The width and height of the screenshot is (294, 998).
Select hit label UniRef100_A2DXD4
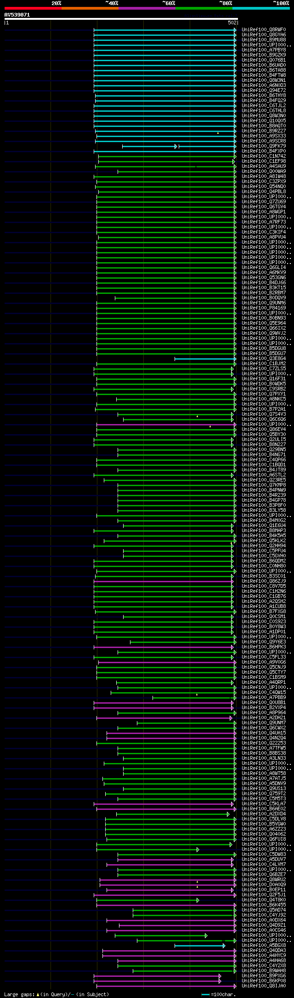(264, 814)
